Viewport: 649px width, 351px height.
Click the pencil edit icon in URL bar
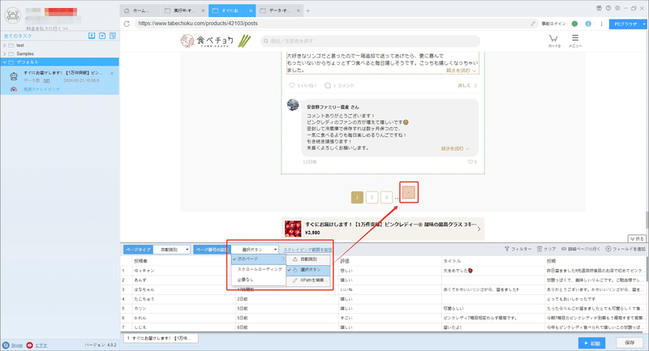[x=533, y=24]
